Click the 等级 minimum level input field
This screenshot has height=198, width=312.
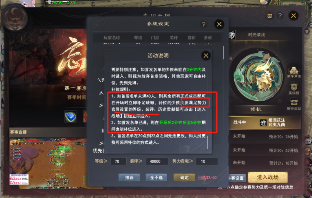tap(118, 161)
